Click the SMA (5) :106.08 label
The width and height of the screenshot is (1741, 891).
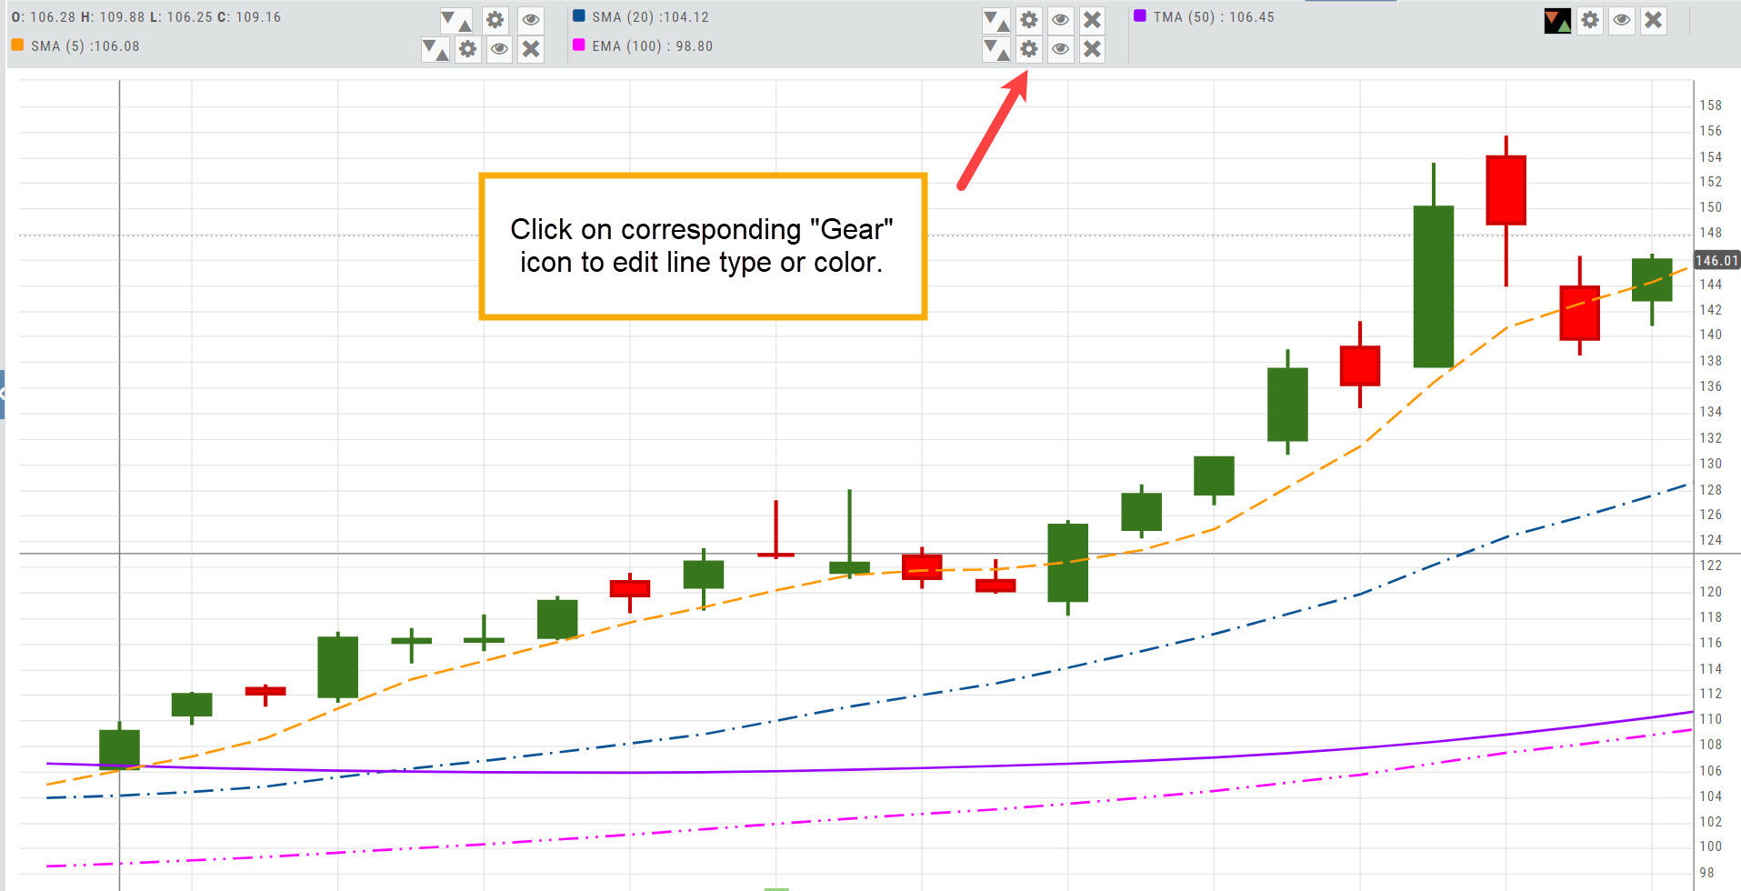click(x=85, y=46)
